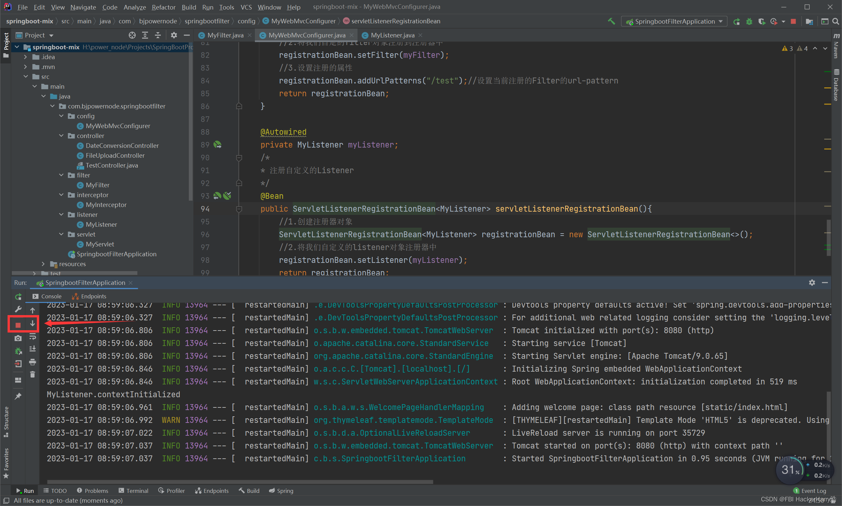The width and height of the screenshot is (842, 506).
Task: Toggle soft-wrap in console
Action: tap(33, 336)
